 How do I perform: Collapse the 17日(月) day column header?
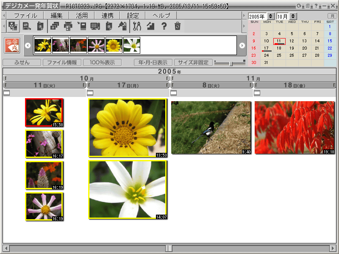pos(128,85)
